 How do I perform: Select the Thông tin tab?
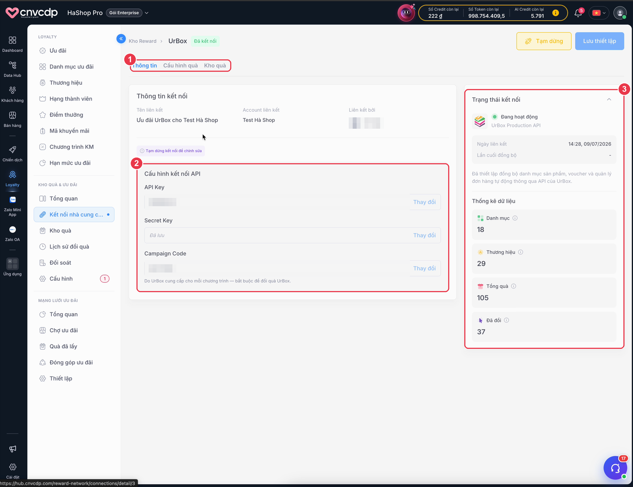coord(145,66)
